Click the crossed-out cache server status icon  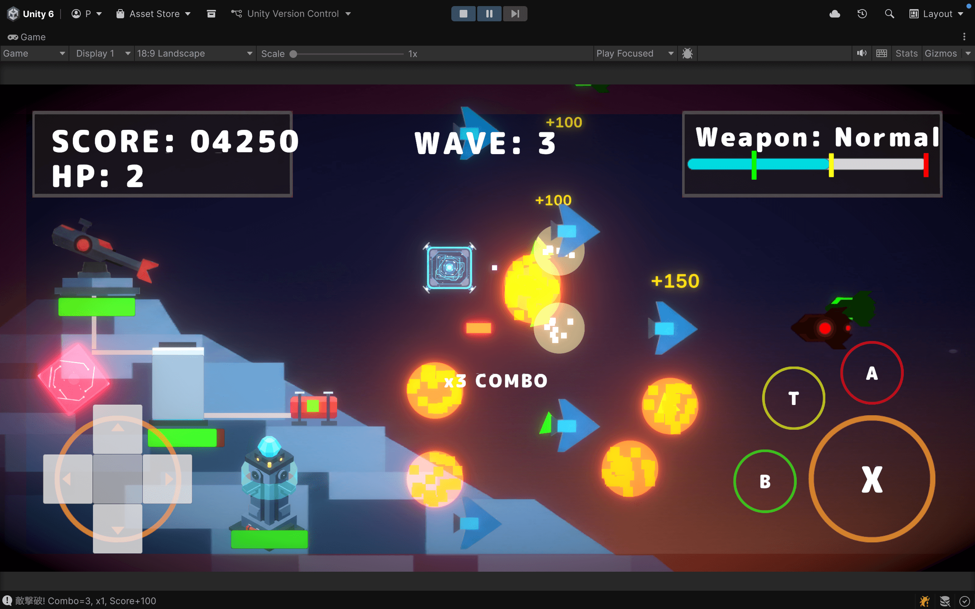pos(945,601)
